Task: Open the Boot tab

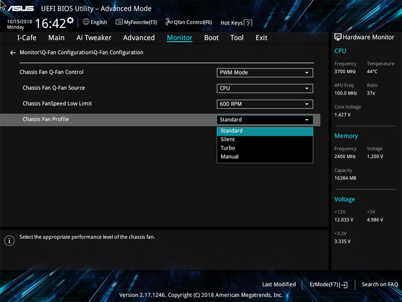Action: click(212, 38)
